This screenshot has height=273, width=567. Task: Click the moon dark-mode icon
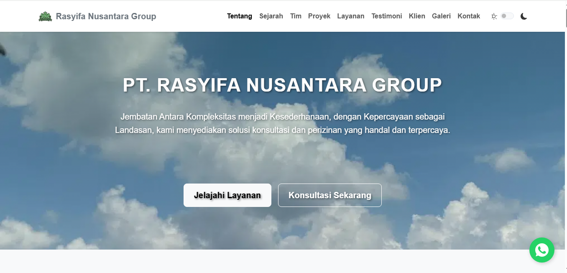524,16
